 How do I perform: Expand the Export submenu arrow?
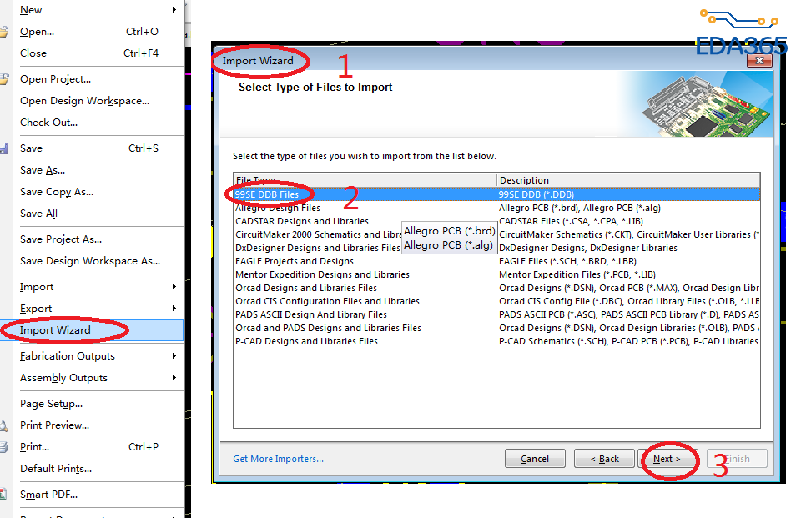tap(174, 309)
